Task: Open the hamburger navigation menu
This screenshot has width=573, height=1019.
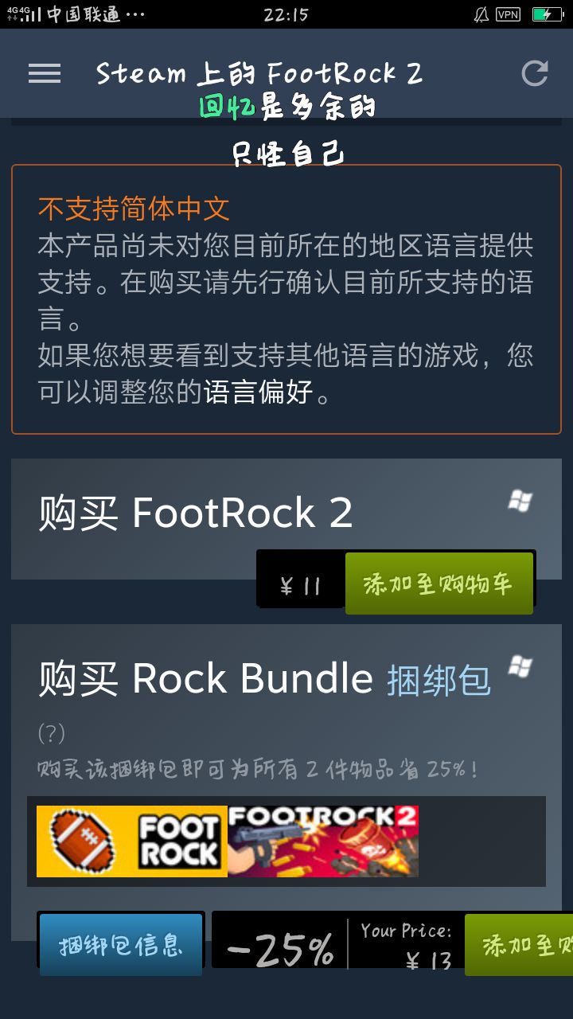Action: 45,73
